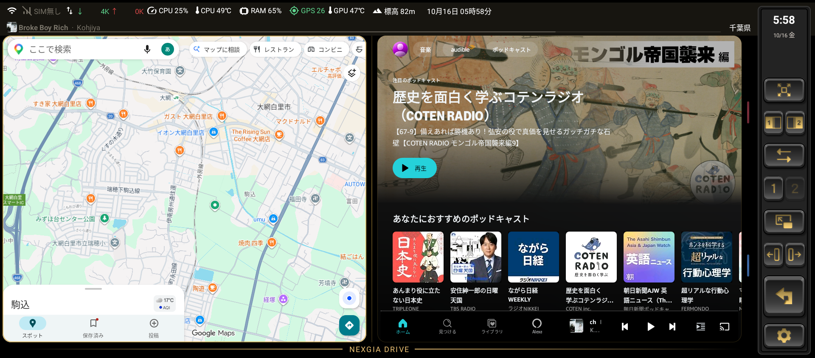Select split layout with pane 1 emphasized
This screenshot has height=358, width=815.
pos(773,123)
